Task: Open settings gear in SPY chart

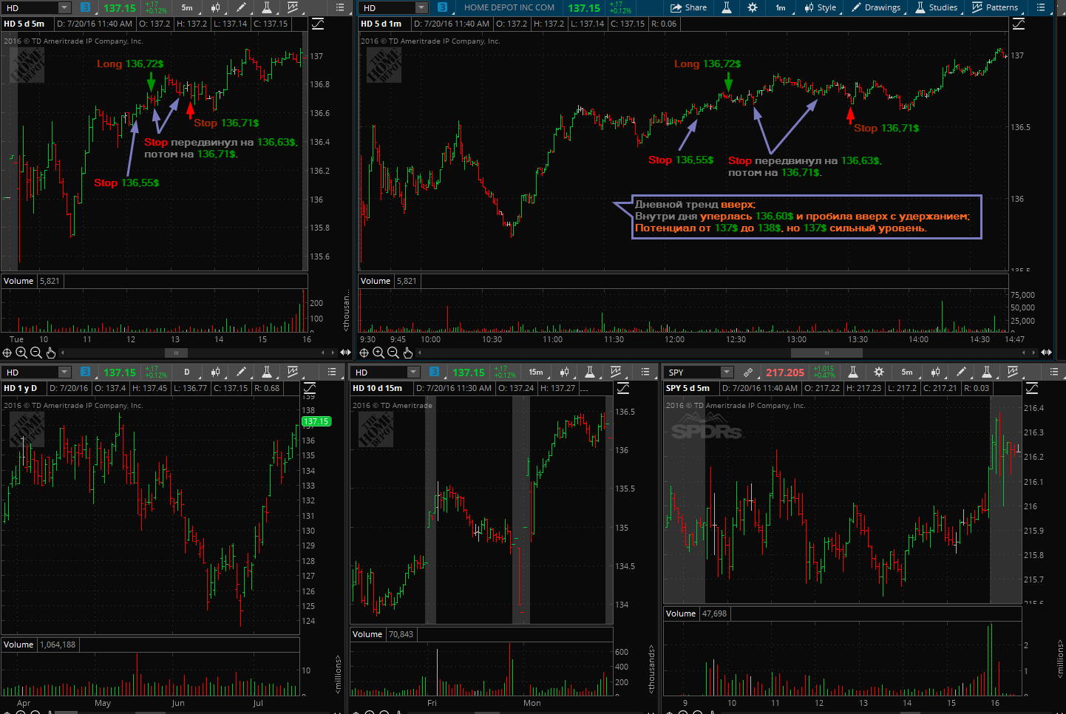Action: tap(879, 372)
